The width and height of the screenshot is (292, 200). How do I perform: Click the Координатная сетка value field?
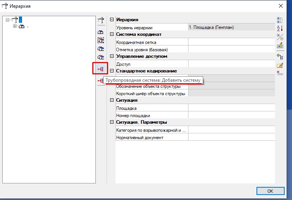coord(231,42)
